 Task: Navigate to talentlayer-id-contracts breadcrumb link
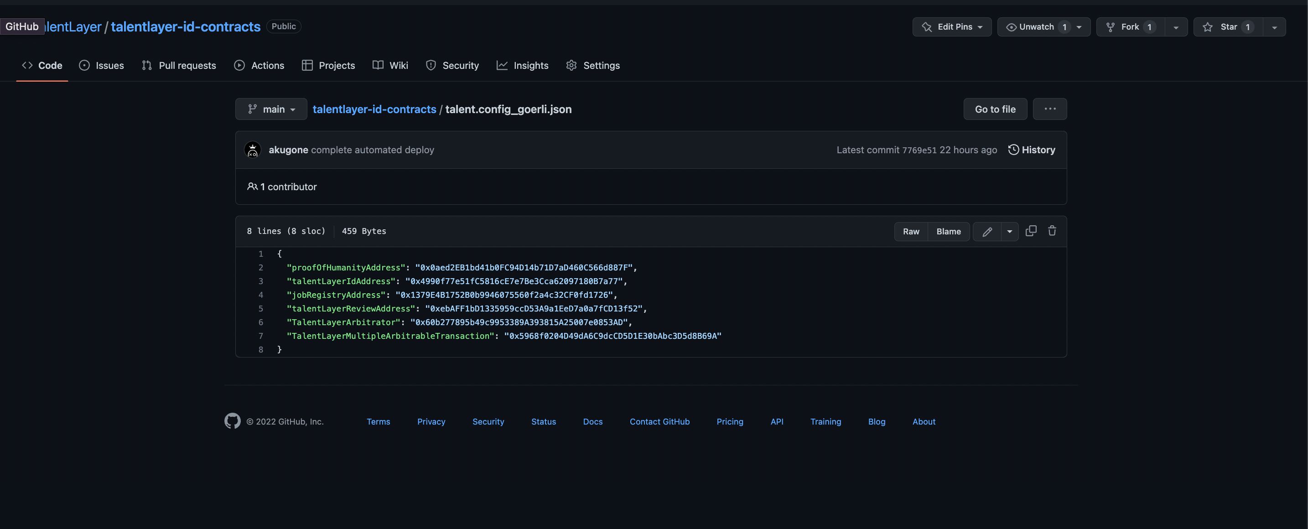point(374,109)
